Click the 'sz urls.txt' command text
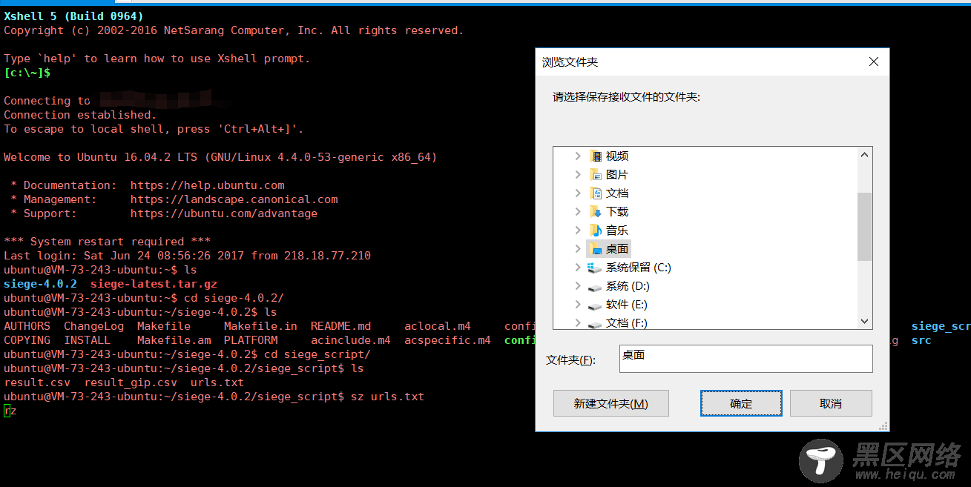The width and height of the screenshot is (971, 487). (387, 397)
